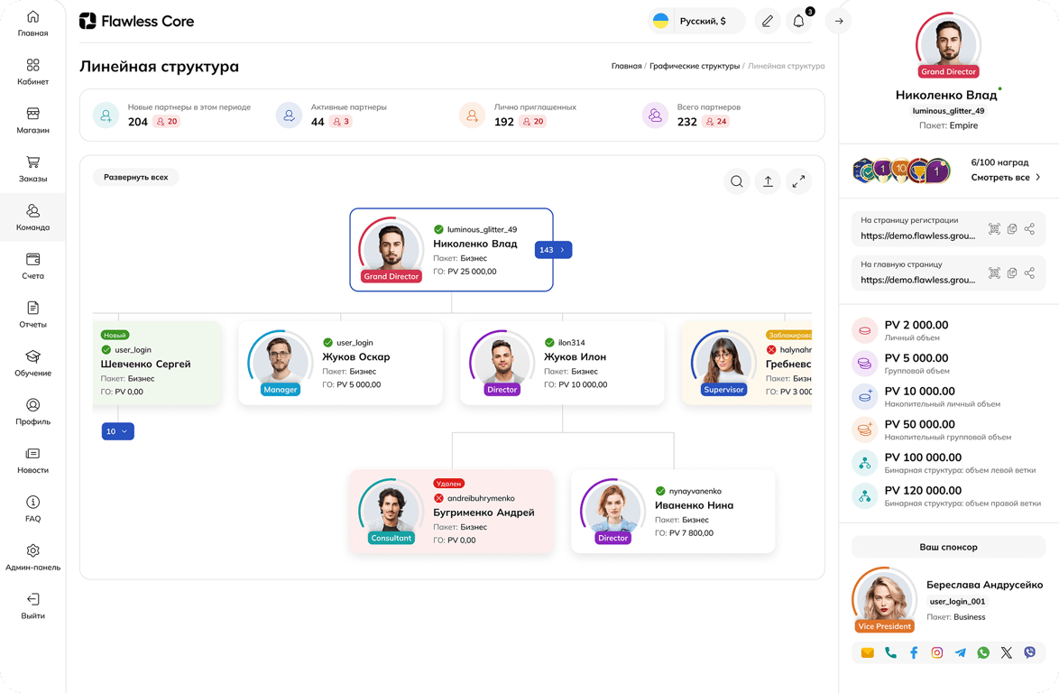Go to Магазин in sidebar
The width and height of the screenshot is (1059, 693).
[x=32, y=121]
